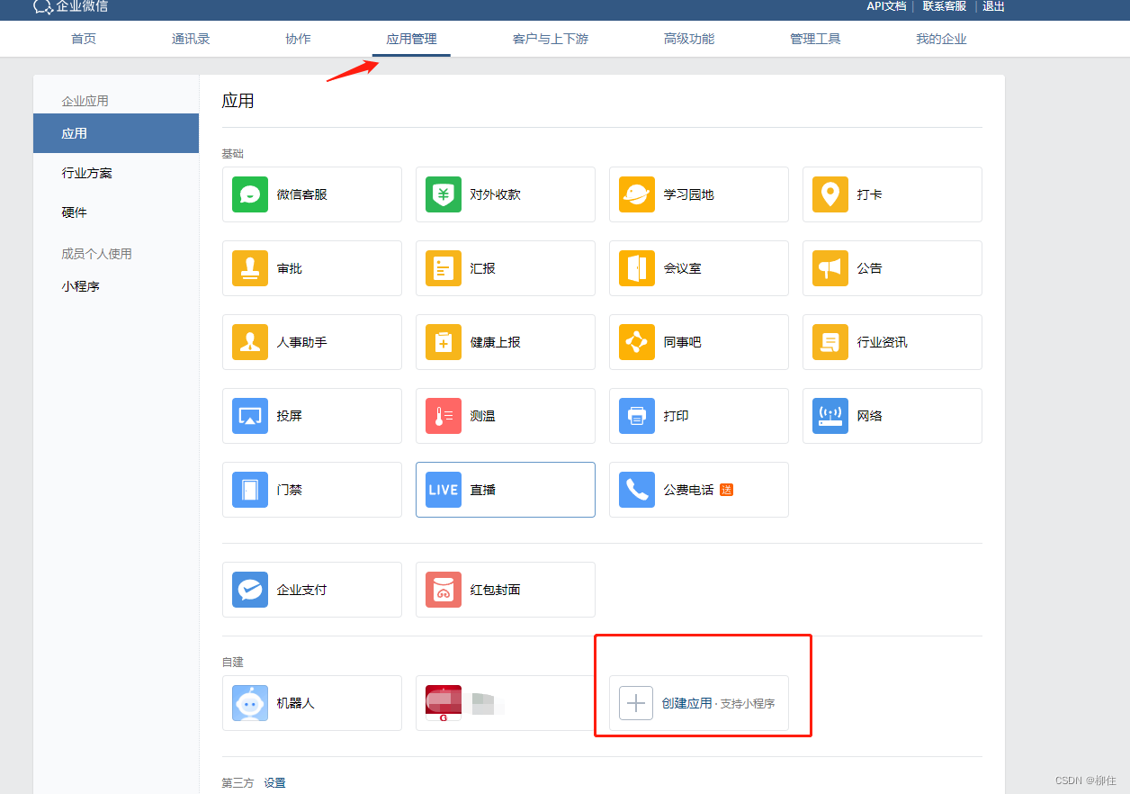Click the 人事助手 app name
1130x794 pixels.
[x=302, y=342]
